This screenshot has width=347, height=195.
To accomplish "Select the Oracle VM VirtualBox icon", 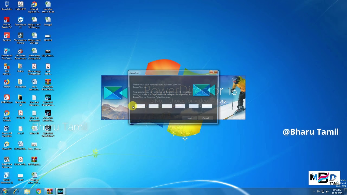I will coord(7,131).
